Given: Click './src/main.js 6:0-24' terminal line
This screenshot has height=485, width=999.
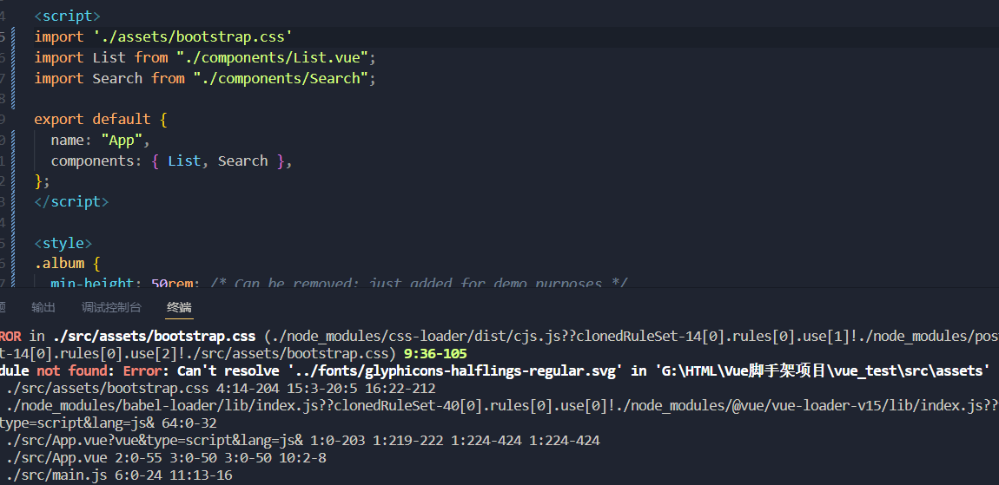Looking at the screenshot, I should click(119, 475).
